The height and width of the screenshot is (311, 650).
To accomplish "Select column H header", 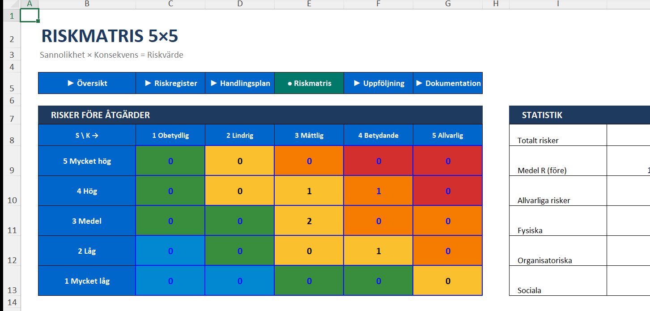I will 496,4.
